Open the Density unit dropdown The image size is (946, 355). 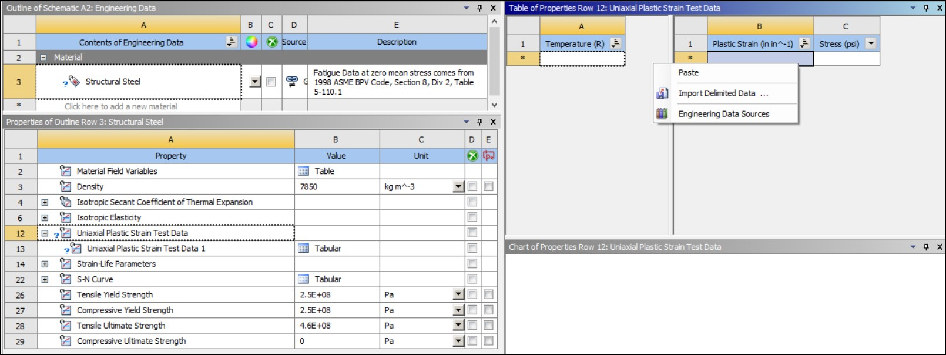pyautogui.click(x=458, y=187)
